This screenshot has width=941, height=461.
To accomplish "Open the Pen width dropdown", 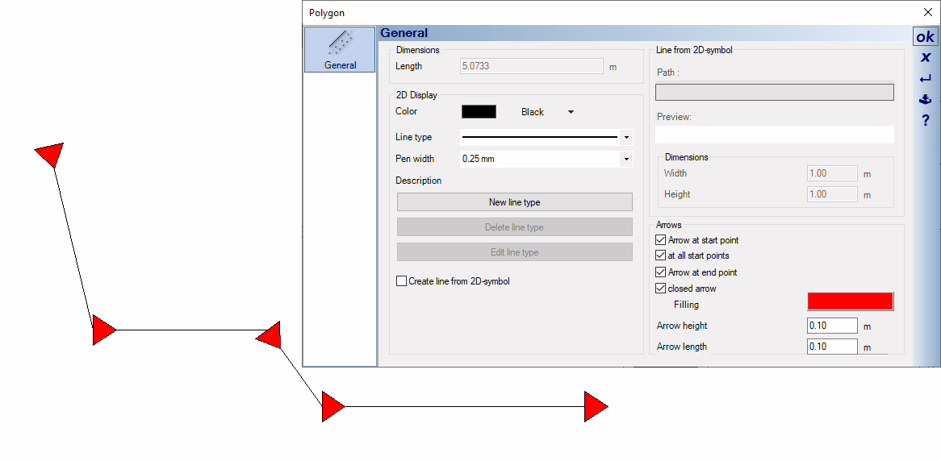I will pyautogui.click(x=626, y=160).
